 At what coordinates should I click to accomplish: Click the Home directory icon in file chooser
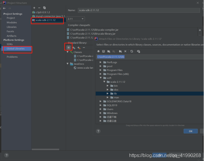point(98,51)
